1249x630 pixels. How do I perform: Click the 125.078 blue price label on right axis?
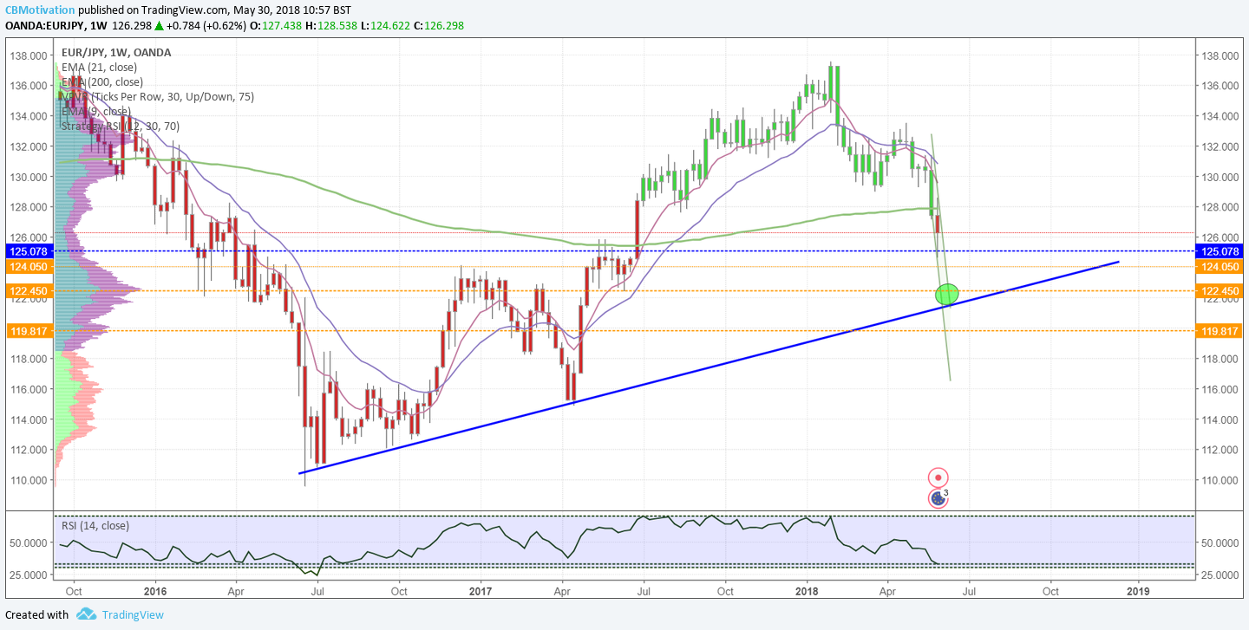coord(1220,251)
